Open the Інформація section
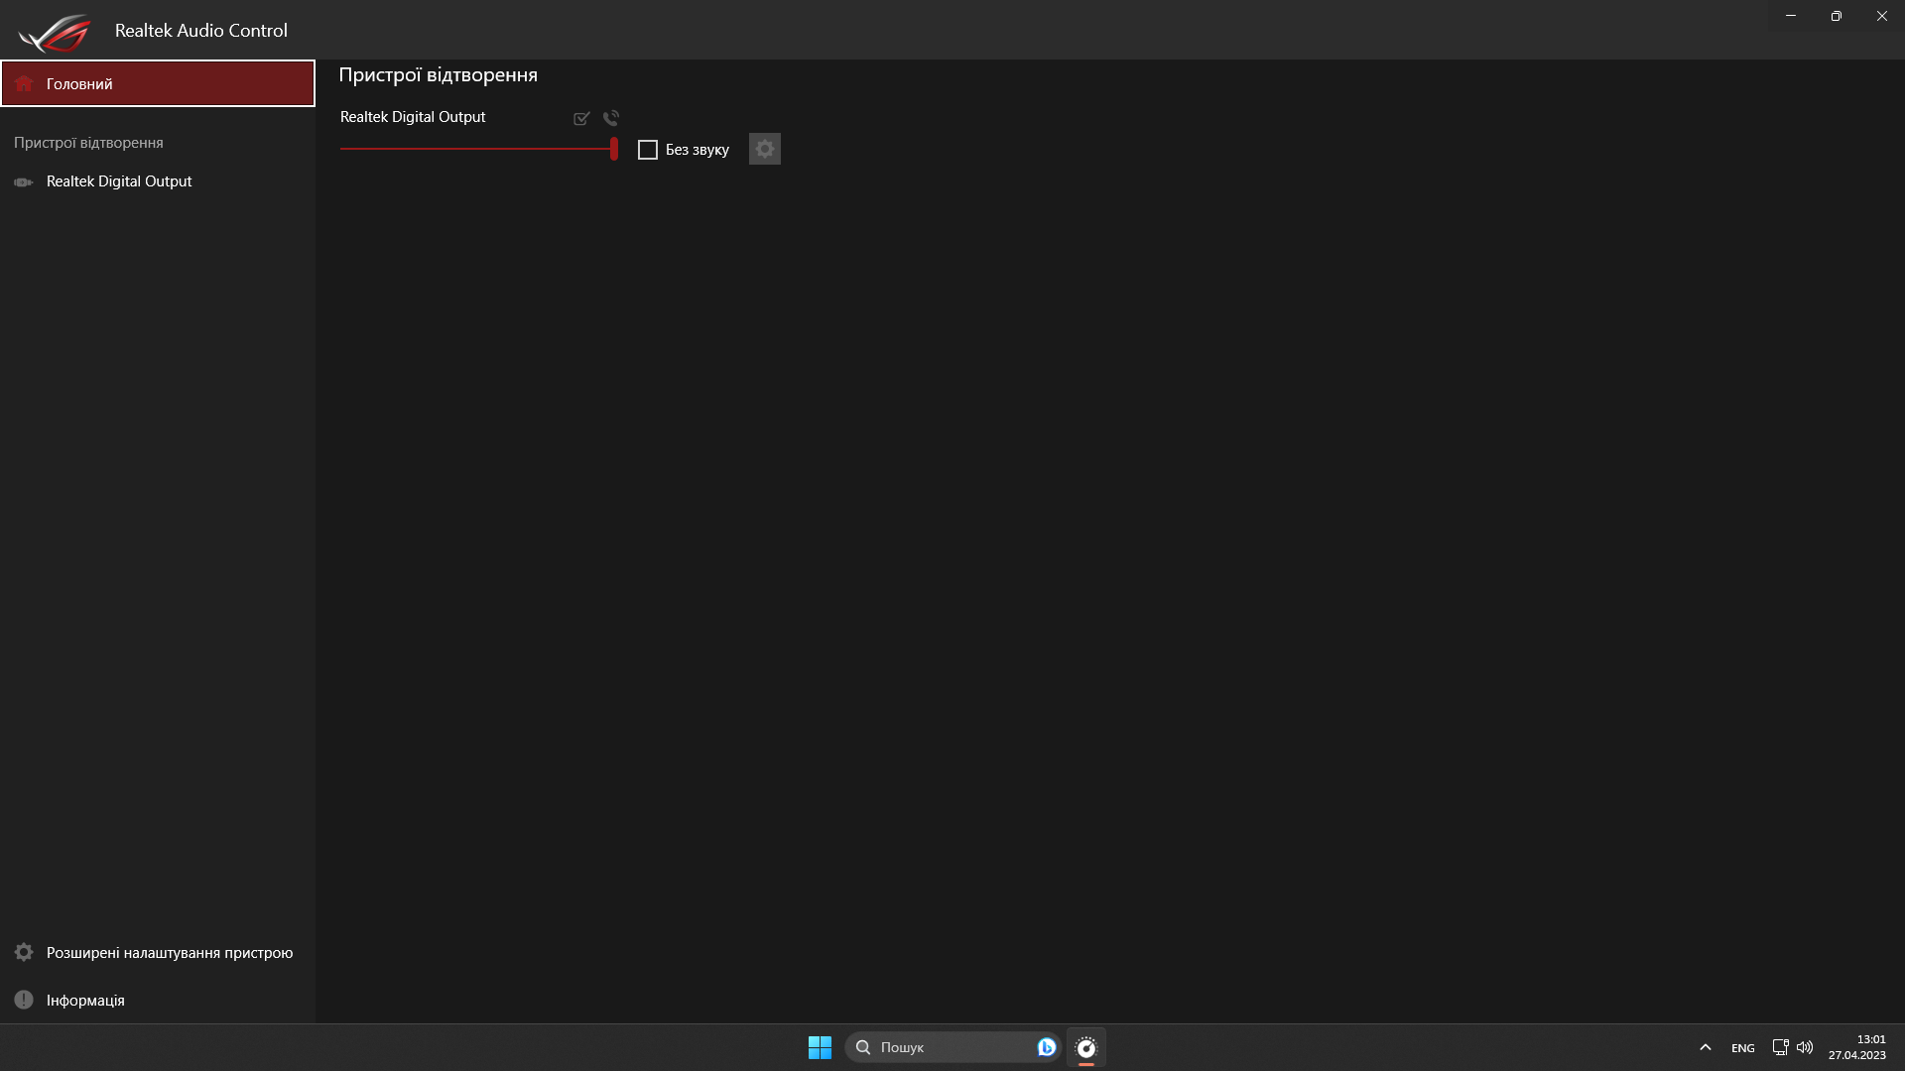The image size is (1905, 1071). (x=158, y=1000)
